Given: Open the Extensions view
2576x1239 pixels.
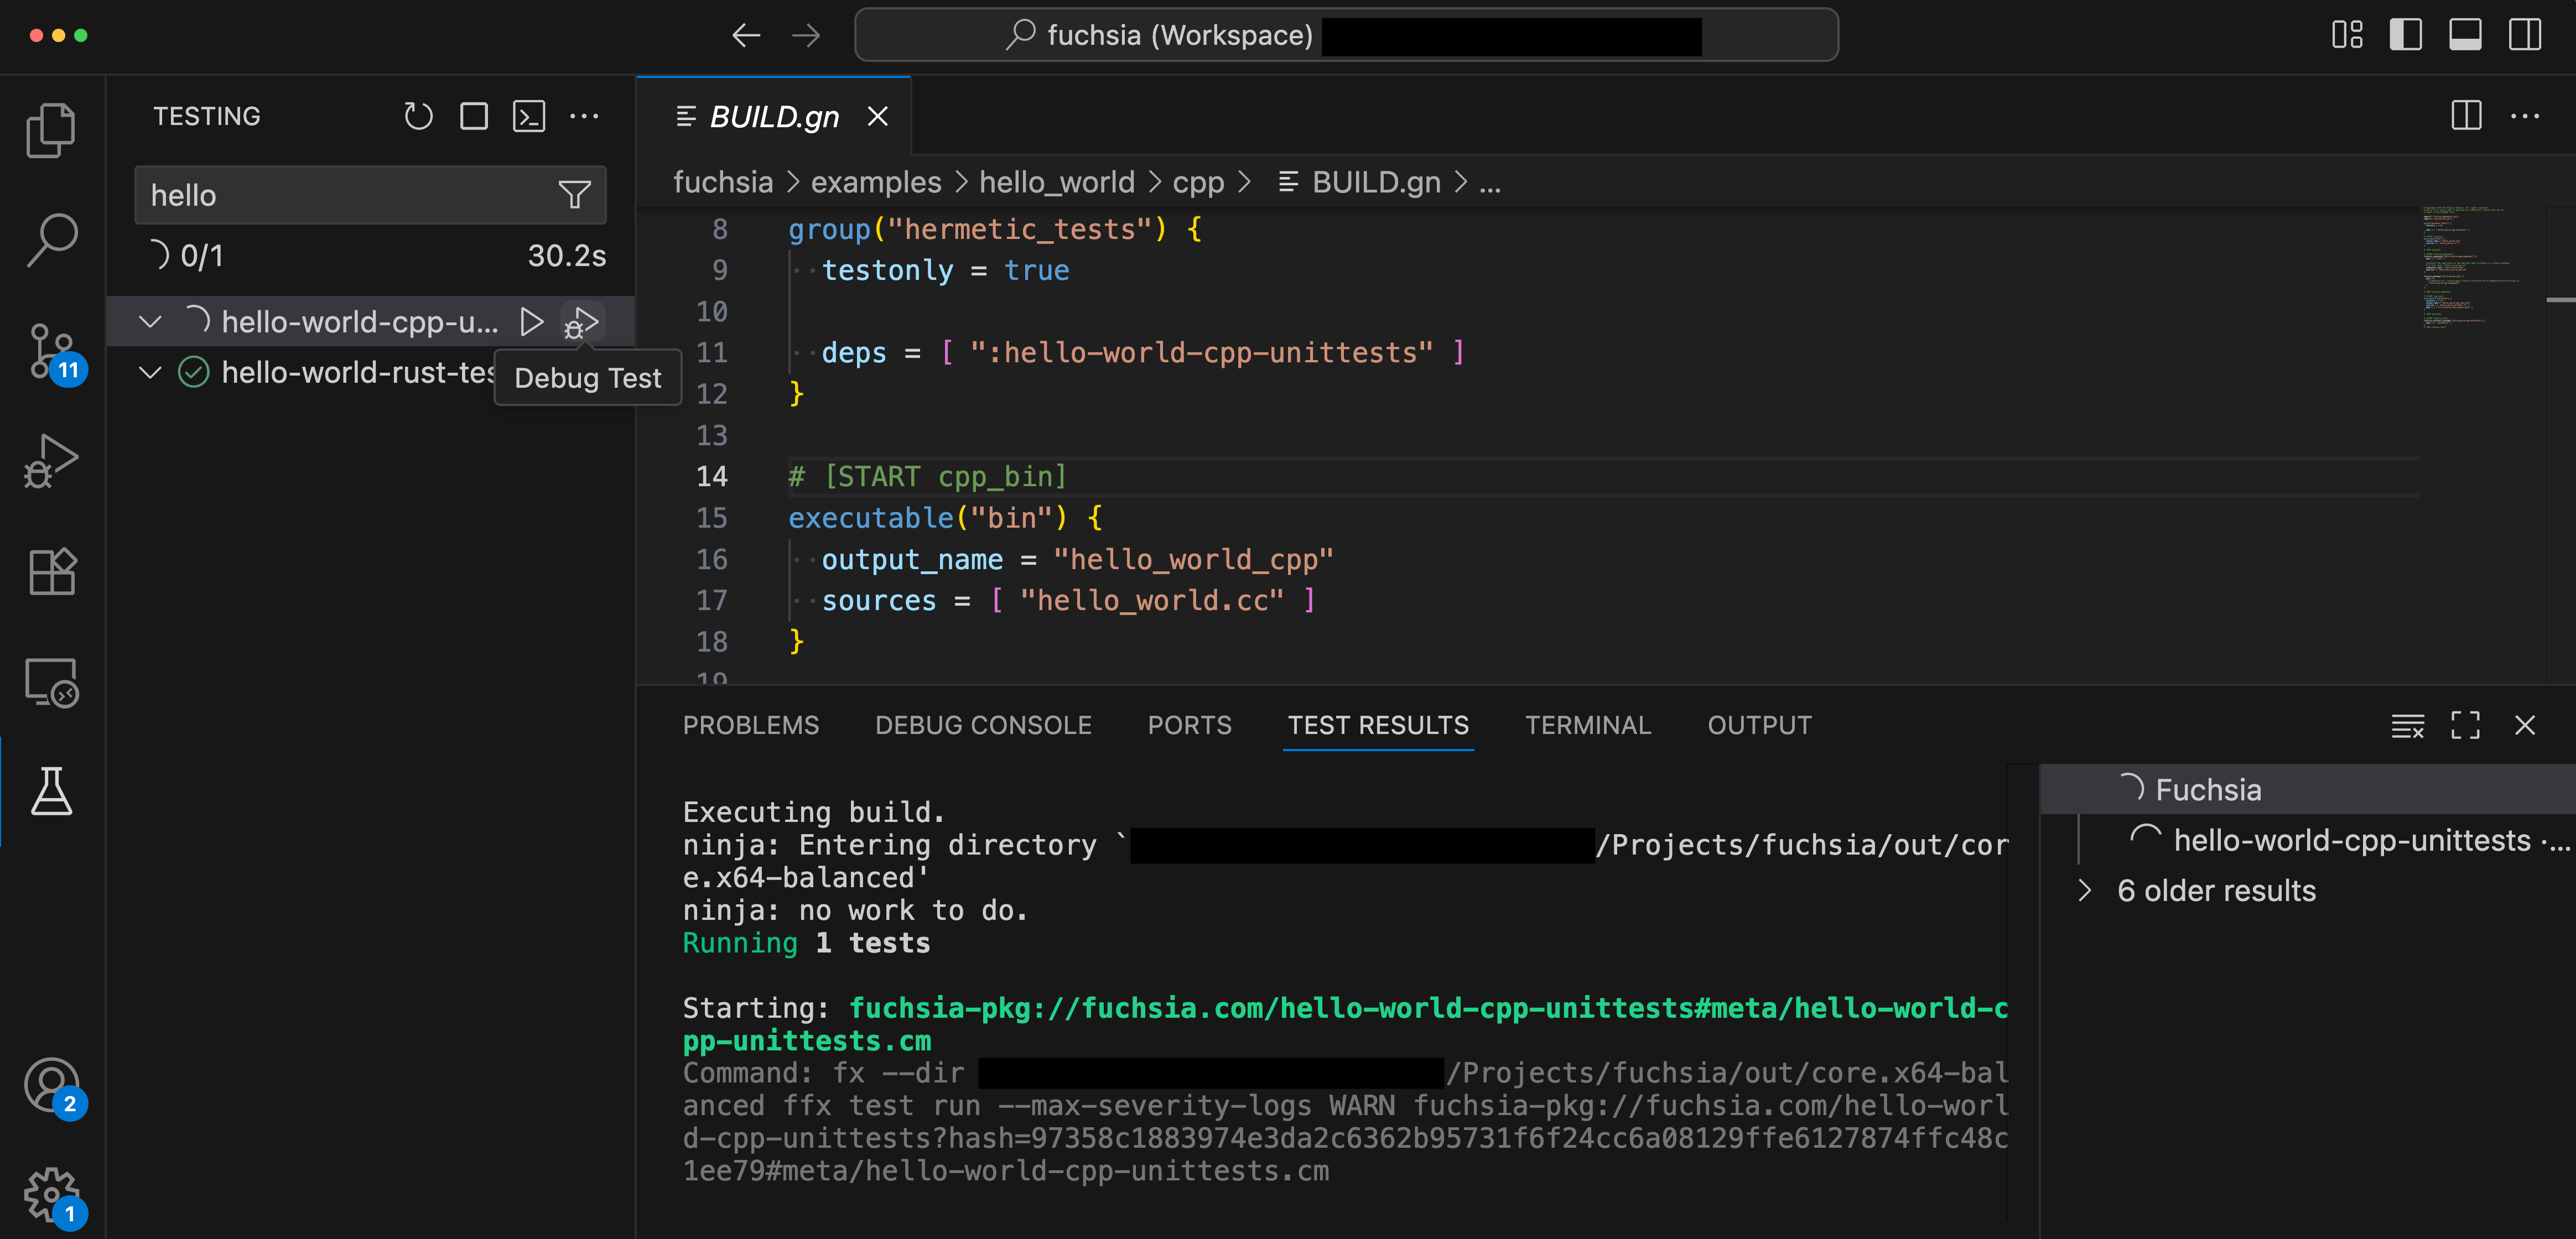Looking at the screenshot, I should point(51,571).
